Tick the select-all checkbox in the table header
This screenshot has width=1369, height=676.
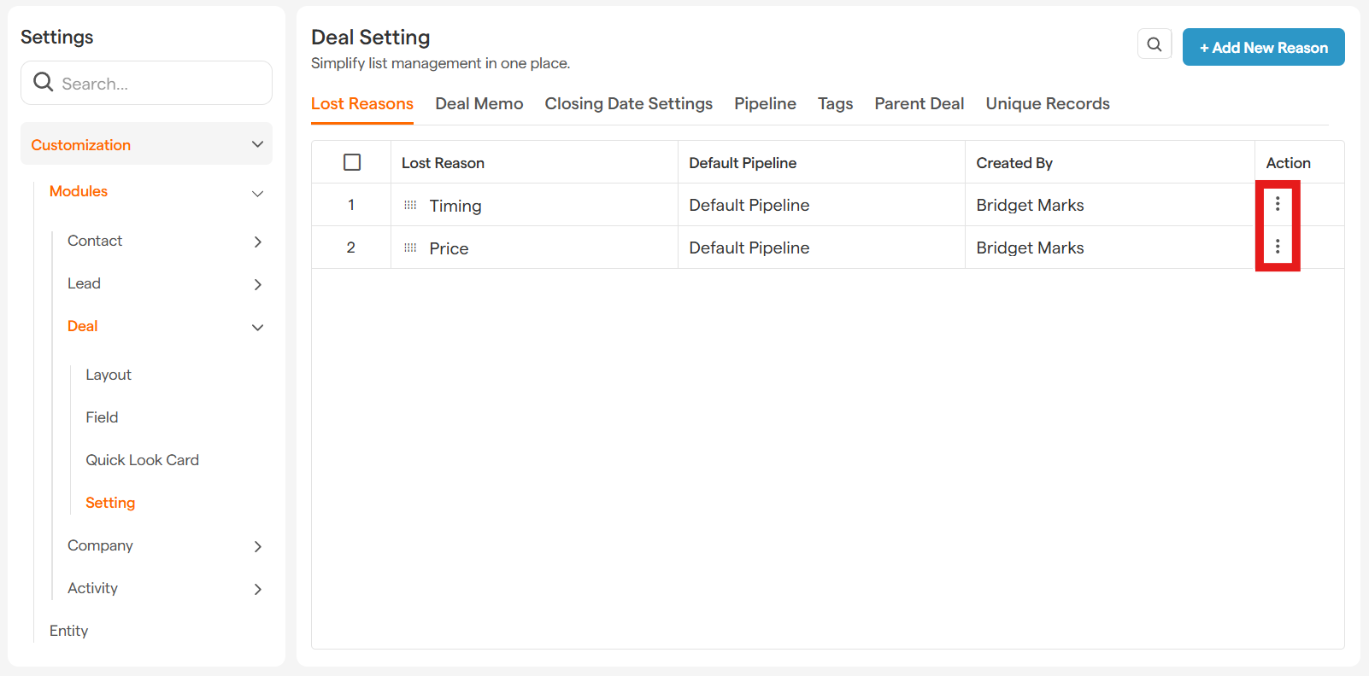[x=352, y=162]
